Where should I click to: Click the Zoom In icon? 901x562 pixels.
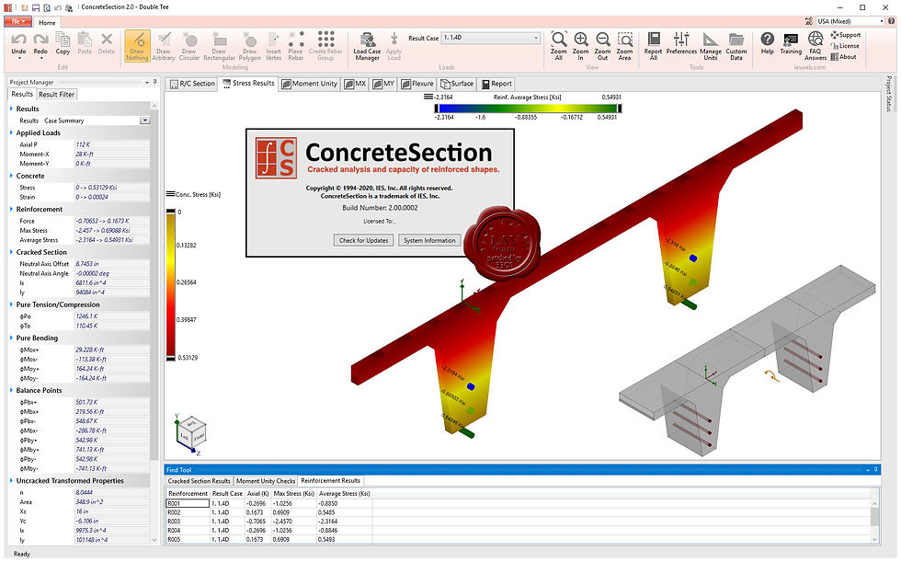(580, 46)
